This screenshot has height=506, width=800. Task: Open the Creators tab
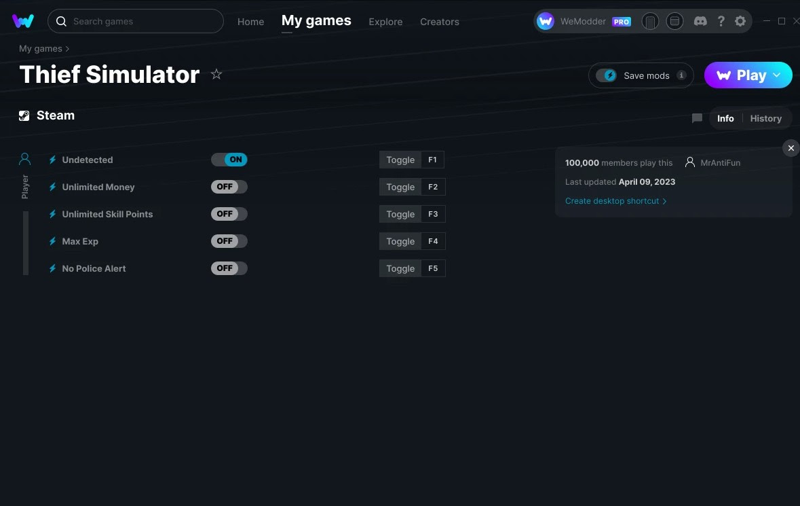[439, 22]
